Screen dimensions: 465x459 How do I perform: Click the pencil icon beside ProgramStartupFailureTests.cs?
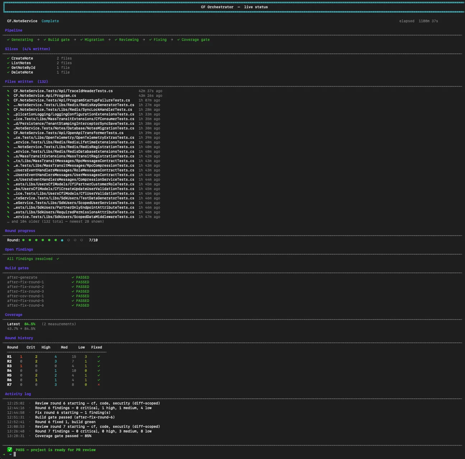(x=8, y=100)
